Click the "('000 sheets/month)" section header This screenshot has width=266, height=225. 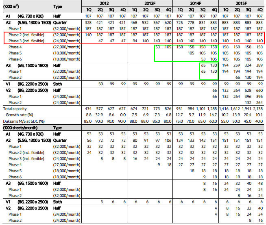pos(20,128)
